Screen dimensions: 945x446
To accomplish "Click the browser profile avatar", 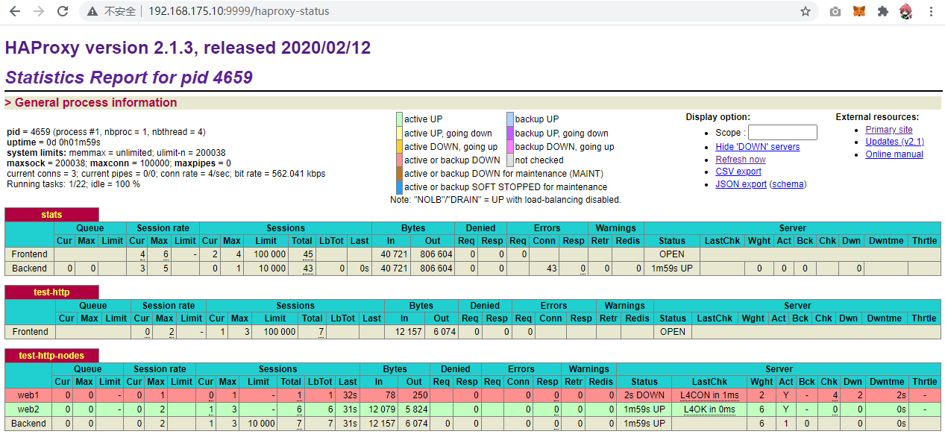I will [x=906, y=12].
